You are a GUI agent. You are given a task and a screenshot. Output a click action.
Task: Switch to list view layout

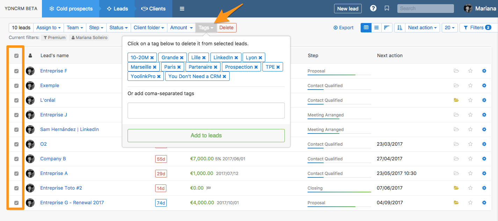click(x=376, y=27)
